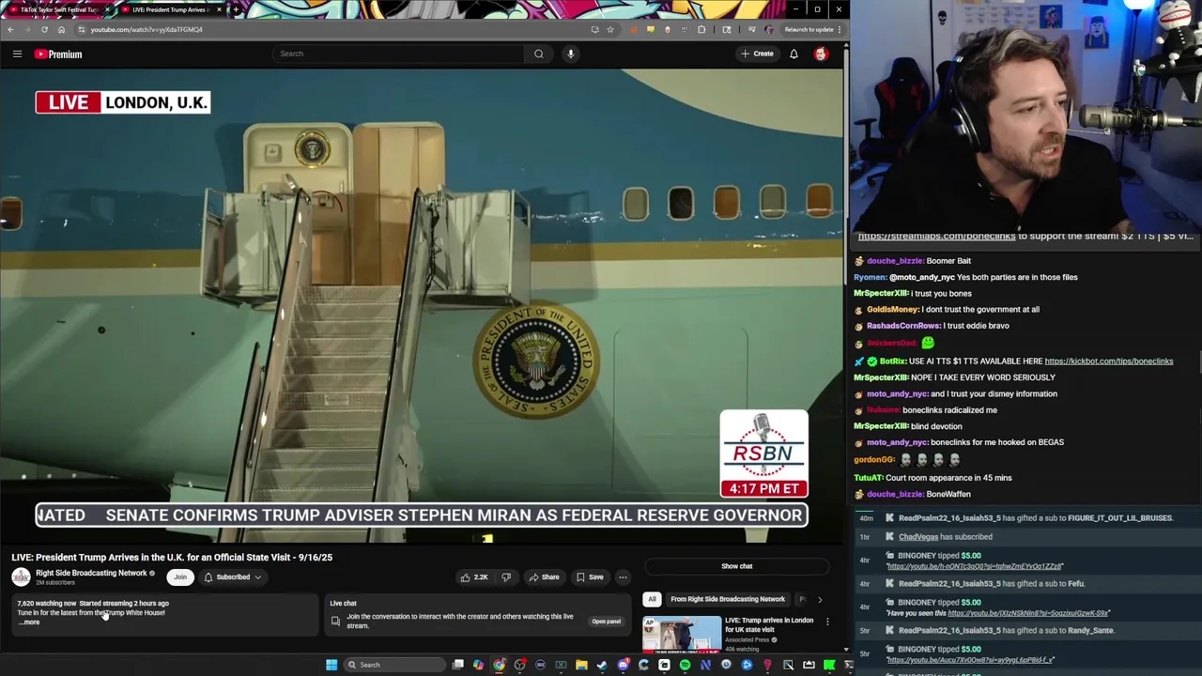Click Share button under video
Image resolution: width=1202 pixels, height=676 pixels.
(x=544, y=577)
